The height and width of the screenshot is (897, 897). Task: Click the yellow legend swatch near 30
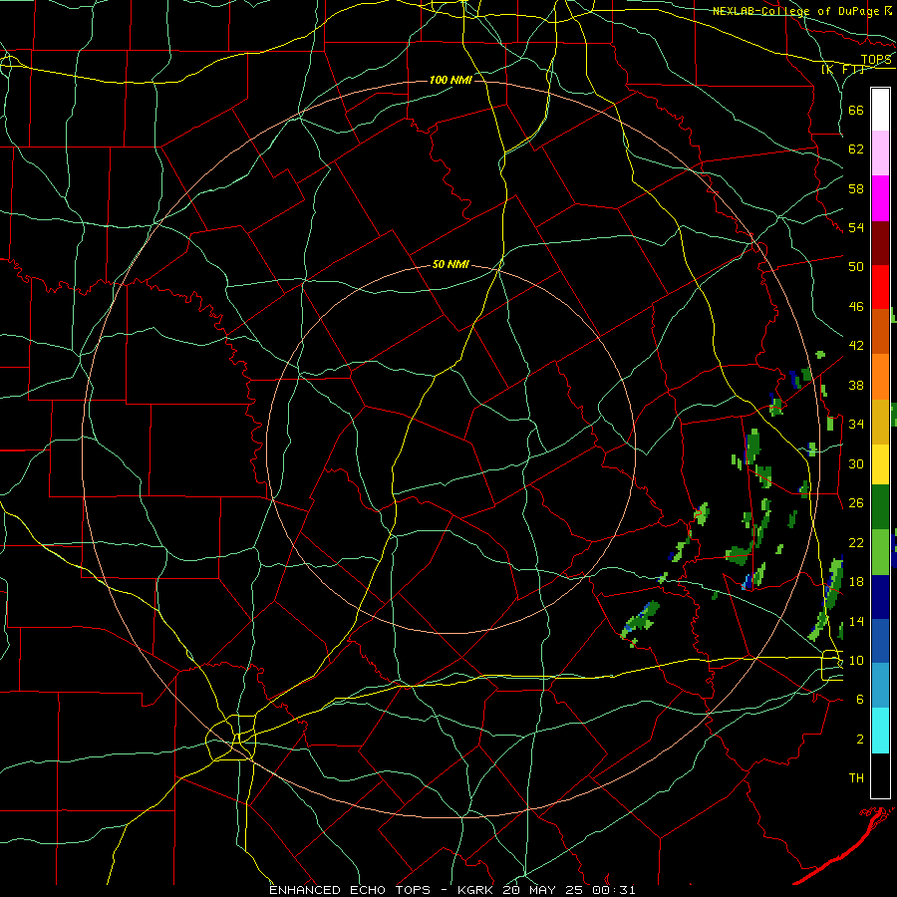point(880,464)
